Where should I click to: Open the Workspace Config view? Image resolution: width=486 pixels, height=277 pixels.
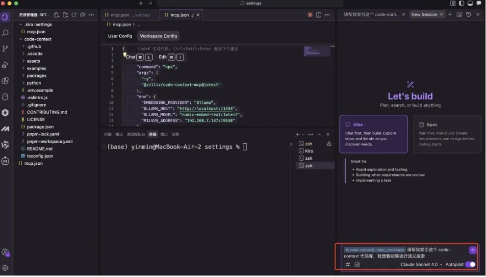pyautogui.click(x=158, y=36)
